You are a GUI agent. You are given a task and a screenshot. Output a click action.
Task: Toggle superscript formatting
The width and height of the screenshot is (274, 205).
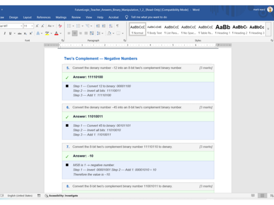pyautogui.click(x=31, y=33)
